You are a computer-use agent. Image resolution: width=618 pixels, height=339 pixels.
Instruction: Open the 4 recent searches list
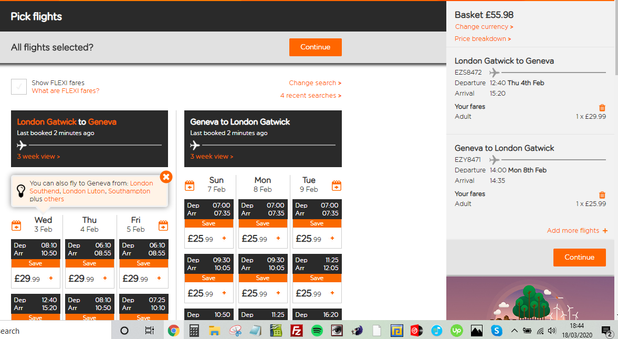[x=310, y=96]
